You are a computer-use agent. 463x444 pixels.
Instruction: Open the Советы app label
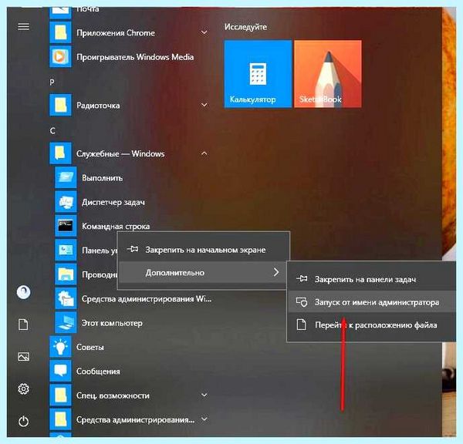click(90, 347)
